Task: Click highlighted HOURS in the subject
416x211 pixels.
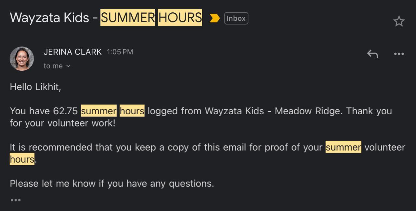Action: pos(180,18)
